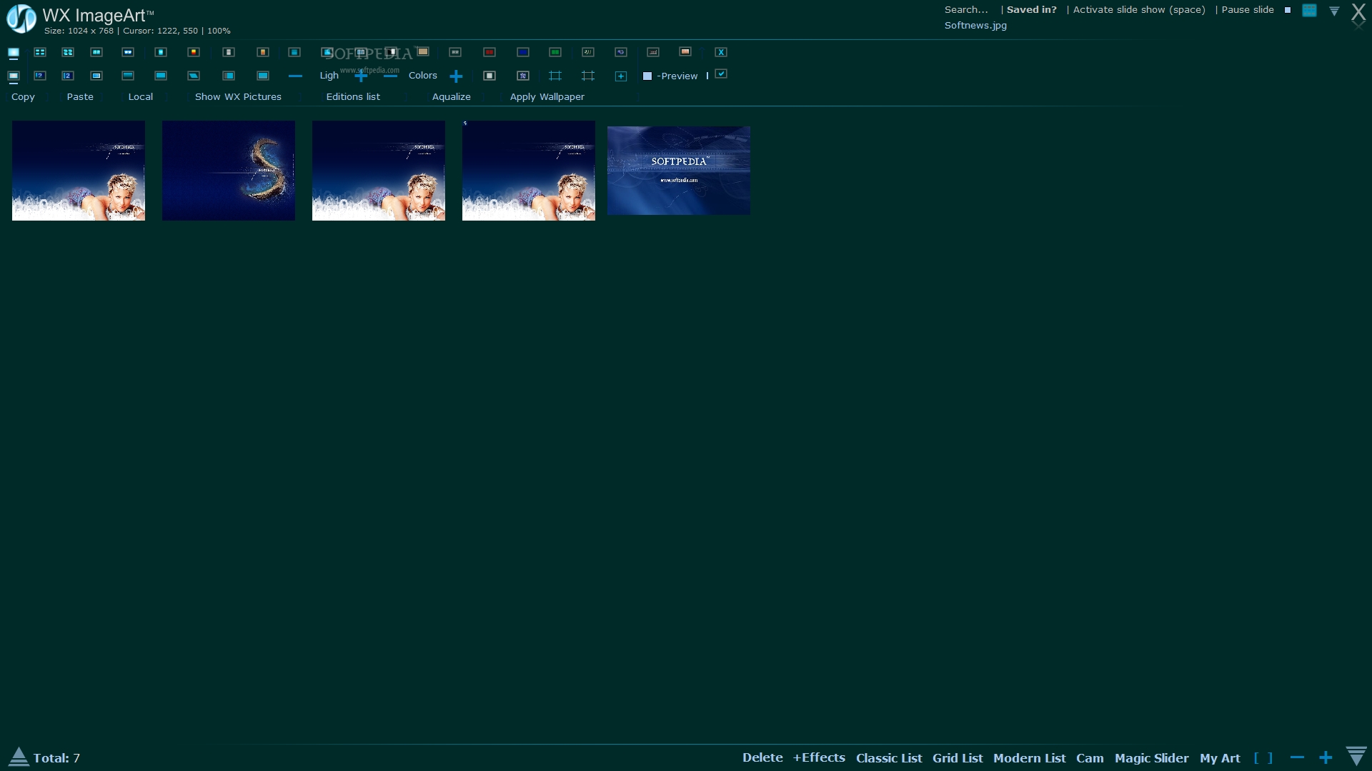The image size is (1372, 771).
Task: Click the brackets [ ] fullscreen toggle
Action: (x=1263, y=758)
